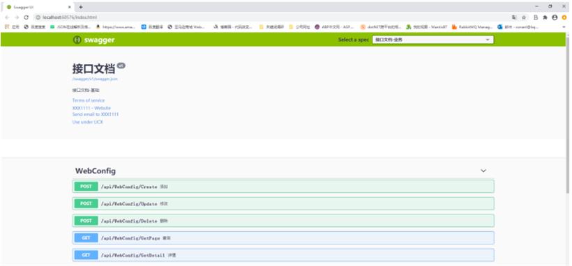
Task: Bookmark this page with star icon
Action: pos(524,17)
